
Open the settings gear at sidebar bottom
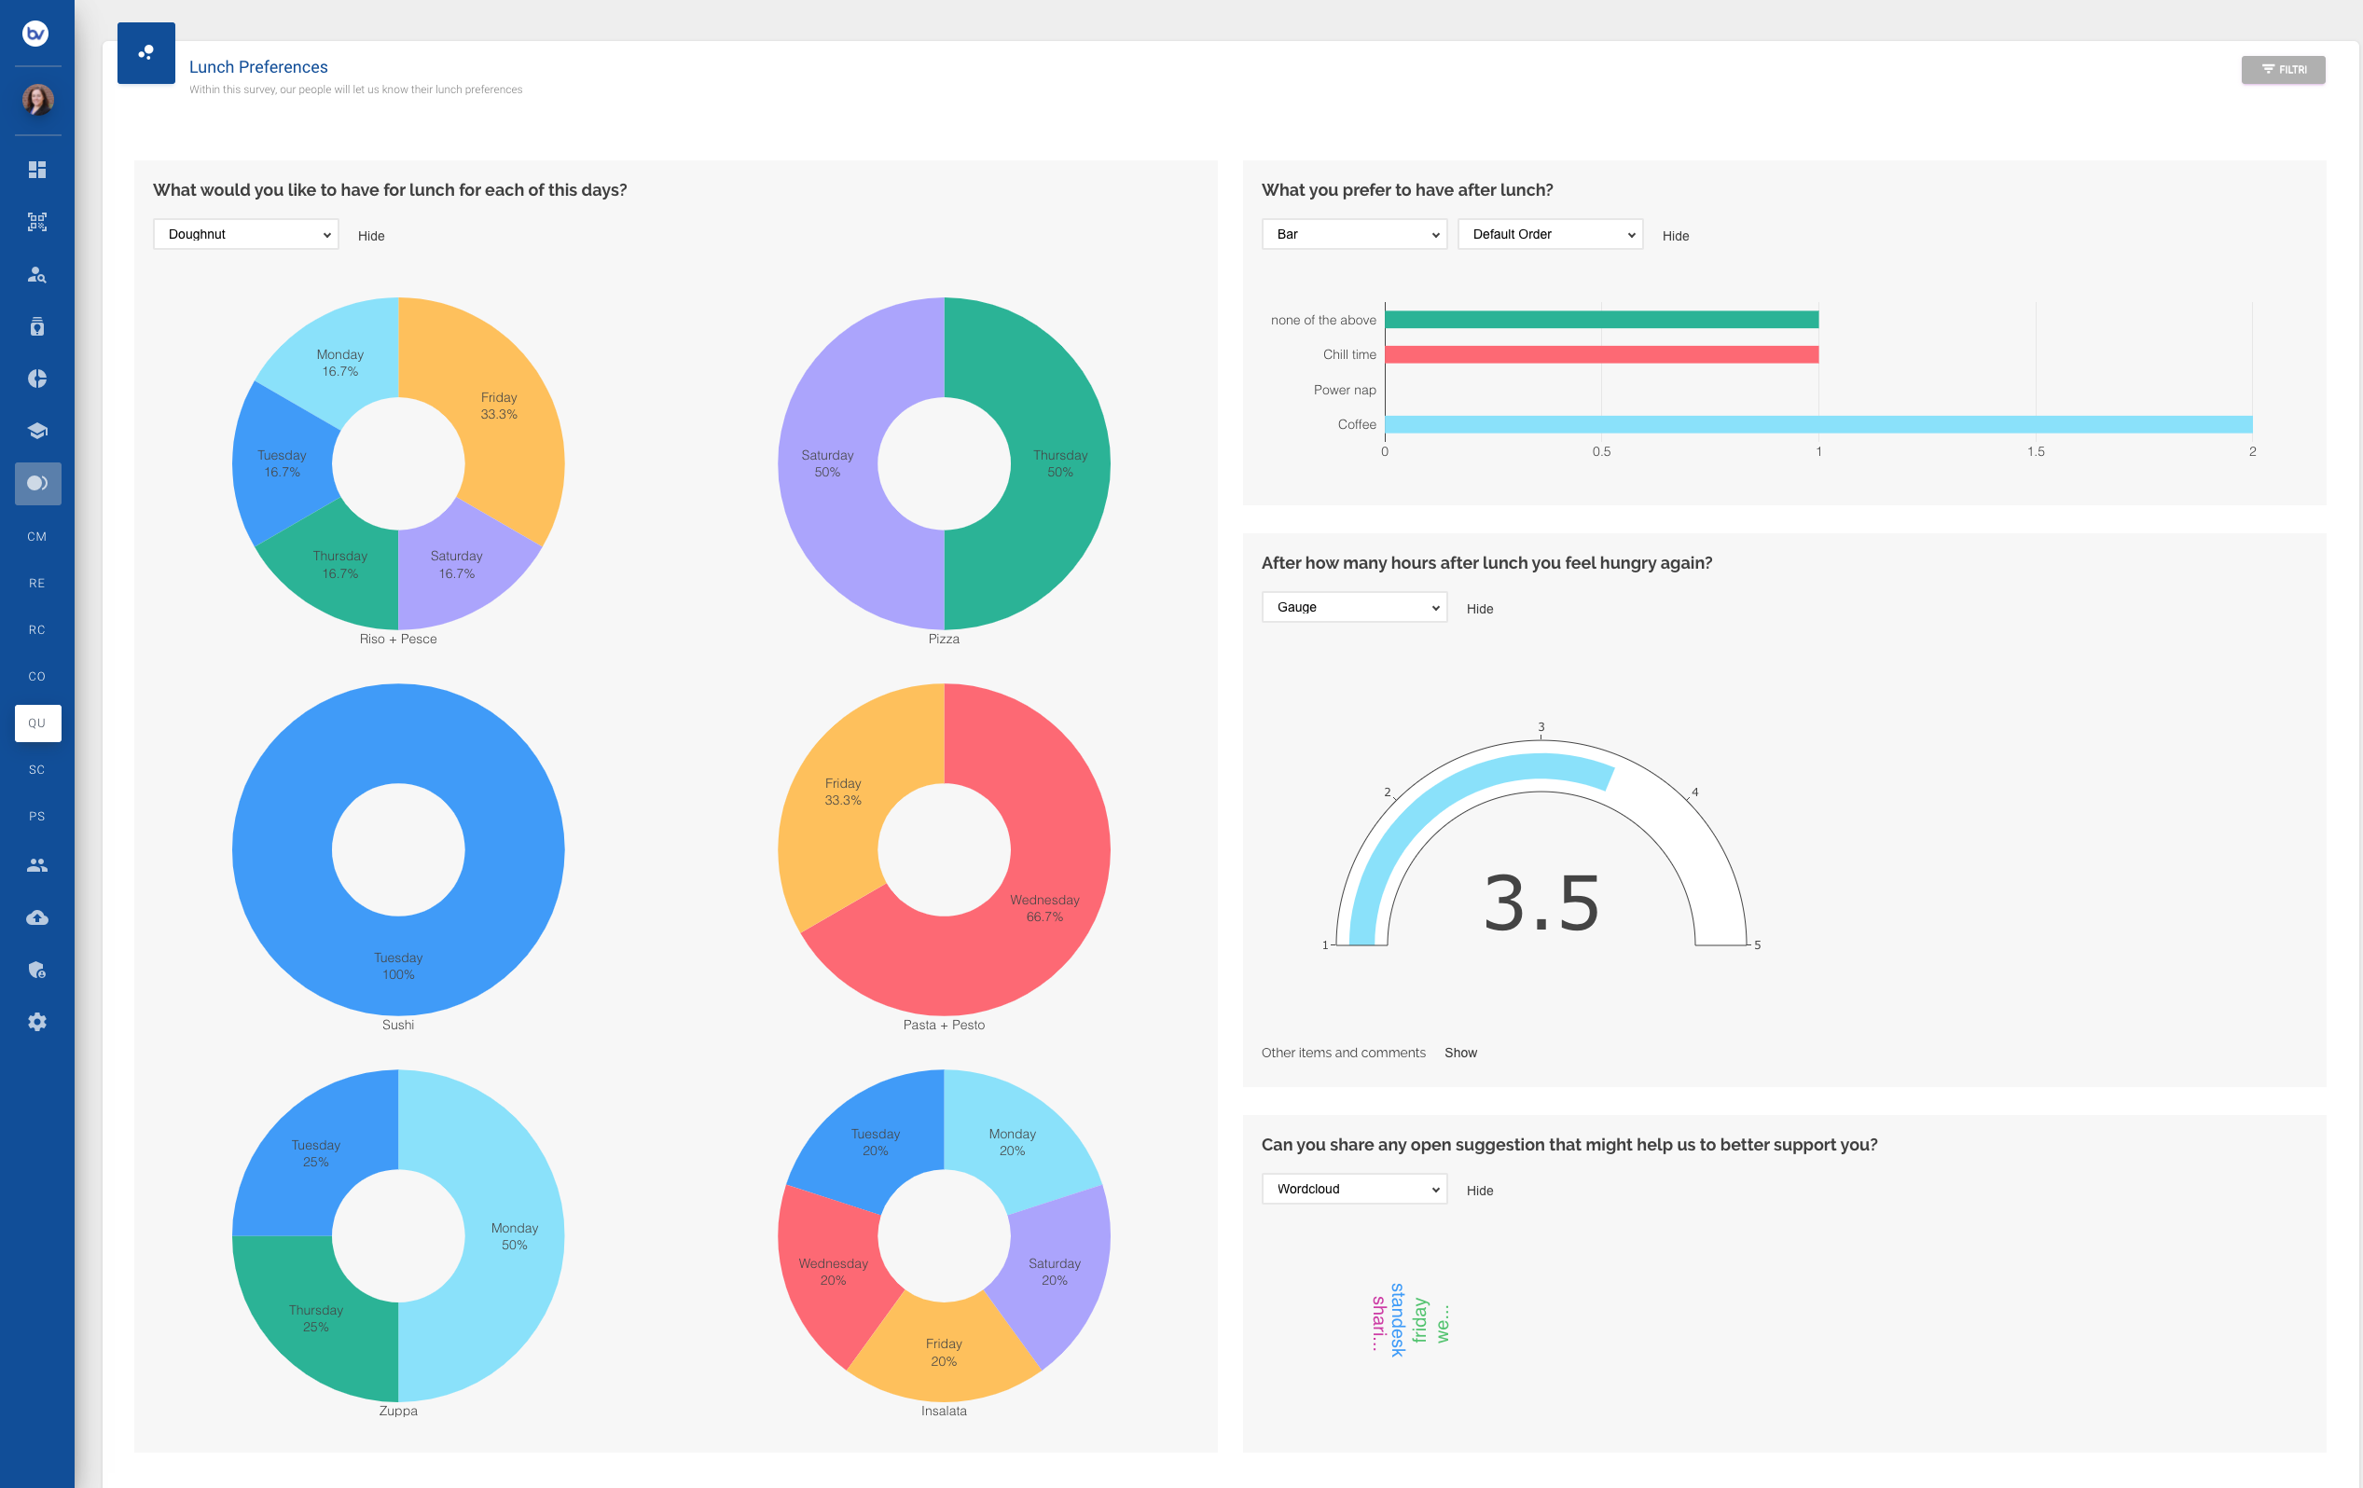tap(37, 1021)
